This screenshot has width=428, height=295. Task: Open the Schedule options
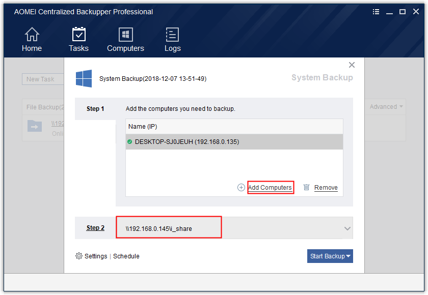click(126, 256)
